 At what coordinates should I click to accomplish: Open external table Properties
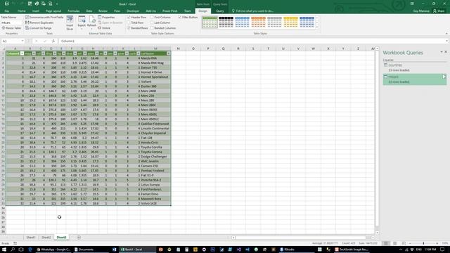(106, 17)
